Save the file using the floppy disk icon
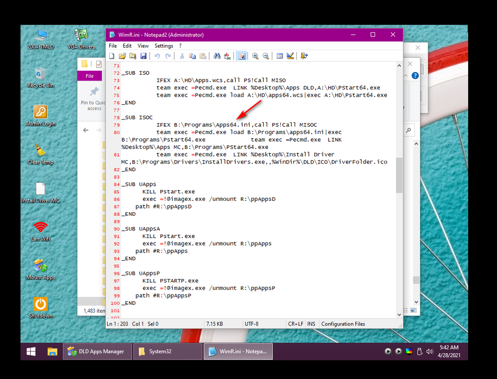 pos(143,56)
